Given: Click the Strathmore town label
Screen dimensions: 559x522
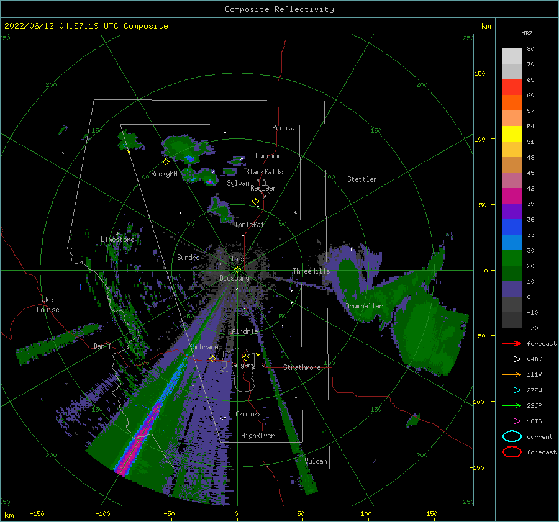Looking at the screenshot, I should click(302, 367).
